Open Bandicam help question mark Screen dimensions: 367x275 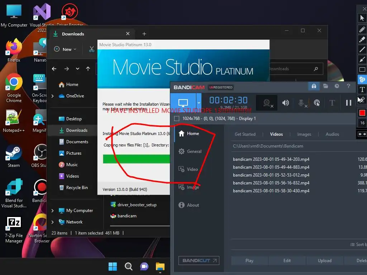[x=348, y=86]
